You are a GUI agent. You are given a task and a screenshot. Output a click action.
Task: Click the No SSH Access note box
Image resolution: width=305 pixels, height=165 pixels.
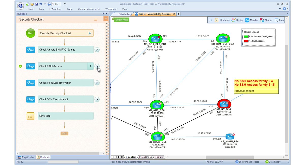pyautogui.click(x=256, y=86)
